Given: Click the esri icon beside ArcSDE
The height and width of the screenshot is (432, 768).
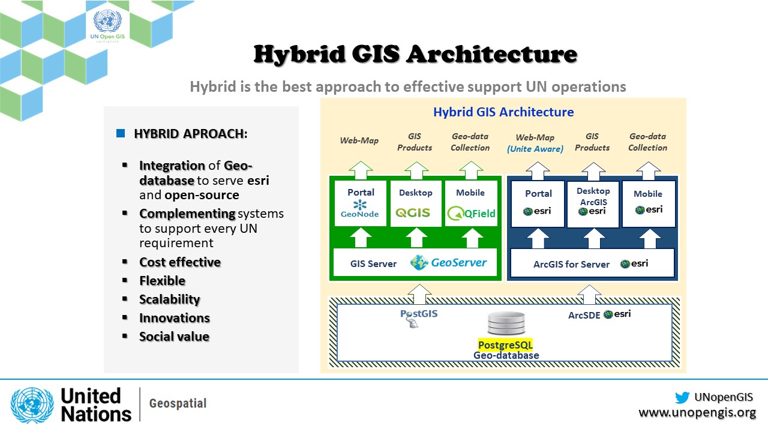Looking at the screenshot, I should (x=610, y=314).
